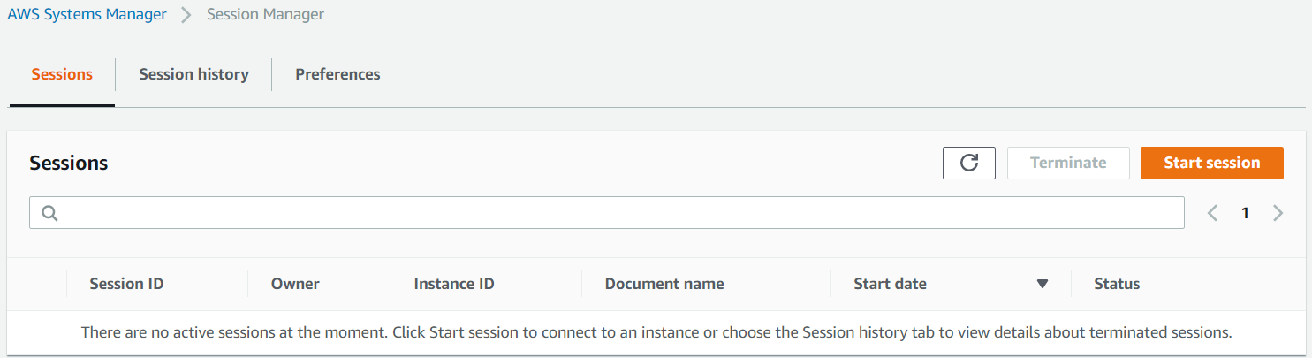
Task: Sort by the Owner column header
Action: [x=295, y=284]
